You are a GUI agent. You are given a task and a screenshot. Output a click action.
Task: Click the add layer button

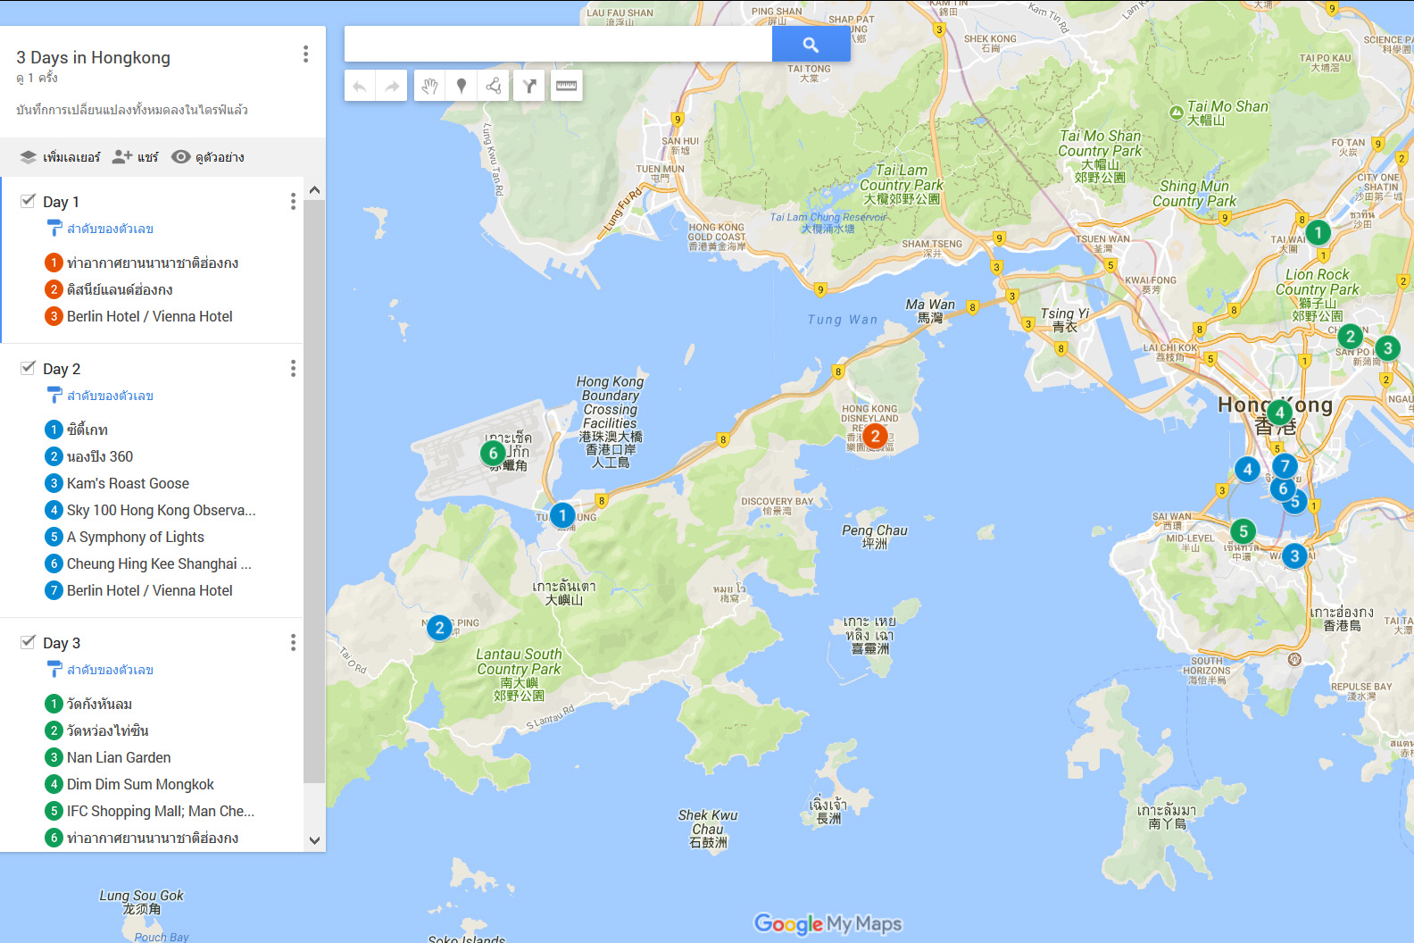[60, 157]
